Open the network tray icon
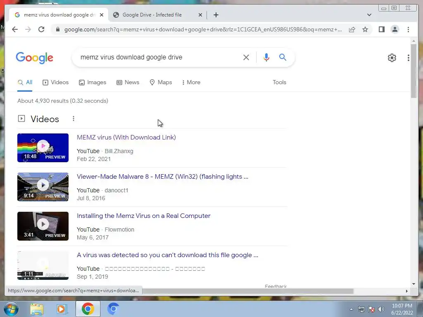 point(361,310)
